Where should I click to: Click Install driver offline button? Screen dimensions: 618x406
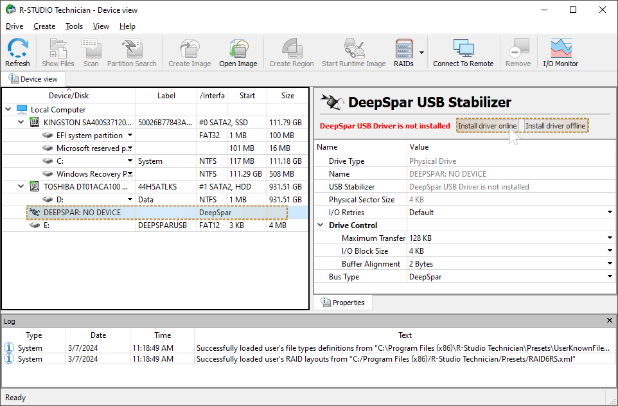555,126
